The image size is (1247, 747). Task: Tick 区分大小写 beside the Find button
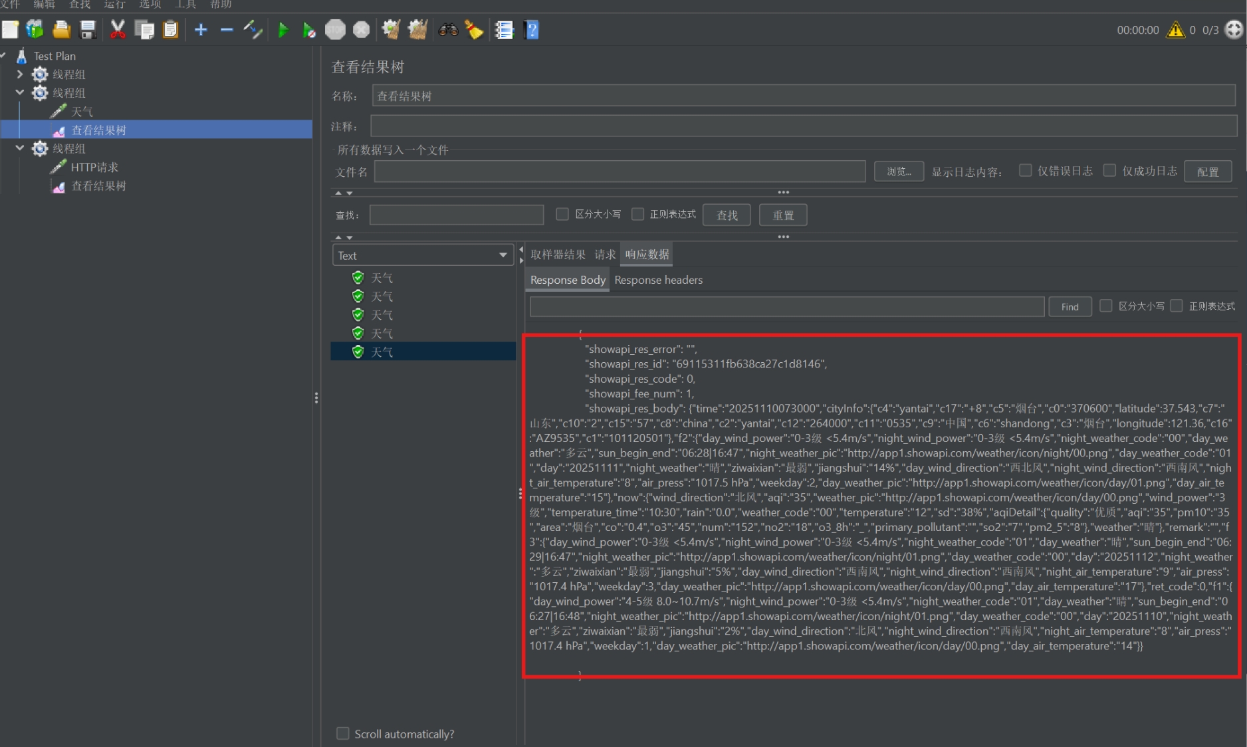pyautogui.click(x=1106, y=306)
